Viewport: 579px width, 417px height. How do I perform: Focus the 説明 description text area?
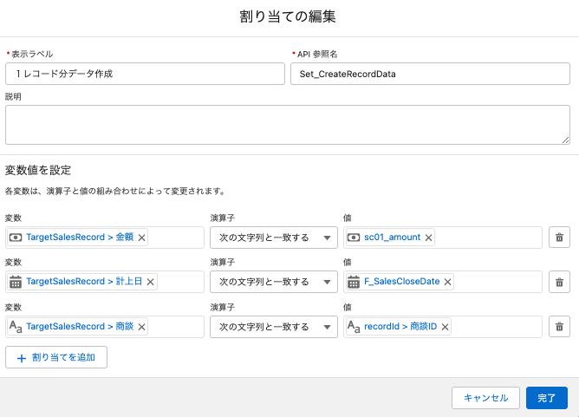288,125
